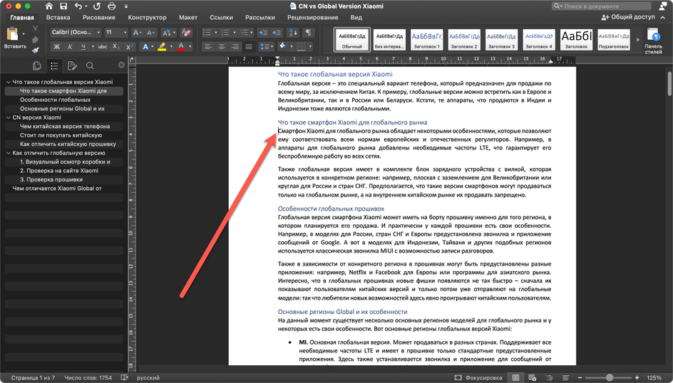The height and width of the screenshot is (383, 673).
Task: Open the Рецензирование ribbon tab
Action: click(312, 18)
